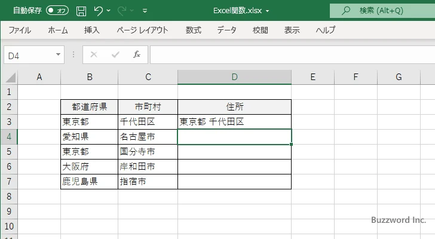
Task: Open the Excel関数.xlsx file name dropdown
Action: pos(268,11)
